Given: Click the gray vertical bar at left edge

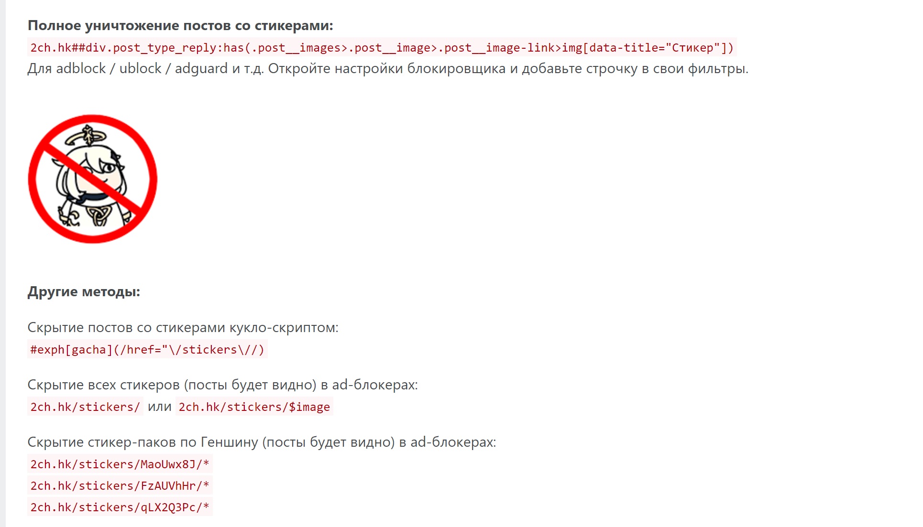Looking at the screenshot, I should pyautogui.click(x=3, y=263).
